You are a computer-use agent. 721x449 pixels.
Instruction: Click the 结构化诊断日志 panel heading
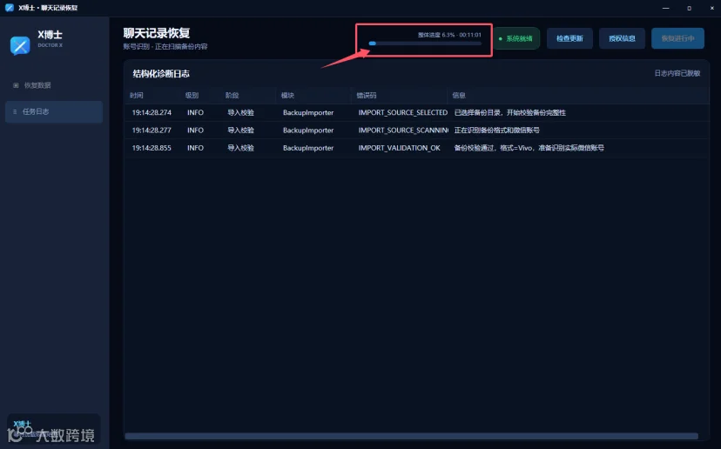[x=161, y=74]
